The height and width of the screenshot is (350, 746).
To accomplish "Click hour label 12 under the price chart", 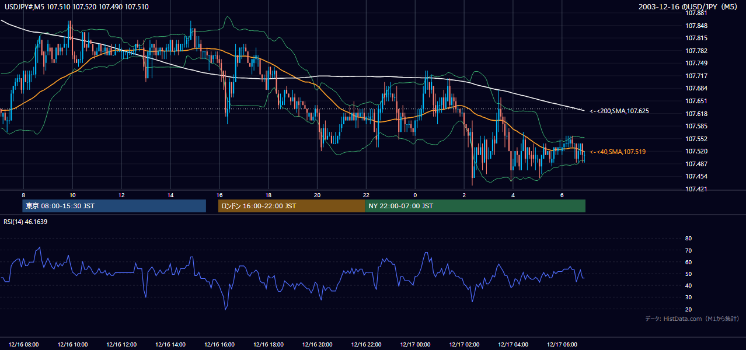I will [121, 195].
